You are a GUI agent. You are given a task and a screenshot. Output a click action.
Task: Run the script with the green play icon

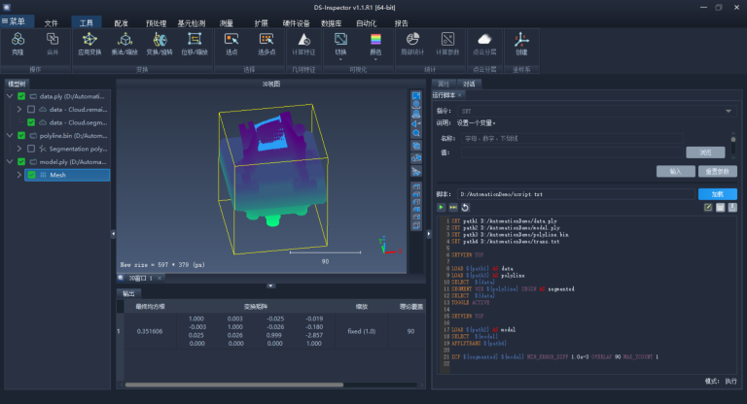tap(442, 208)
